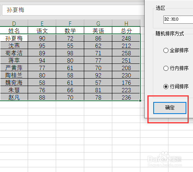Click total score 230 for 陶桂兰
The image size is (193, 172).
126,75
